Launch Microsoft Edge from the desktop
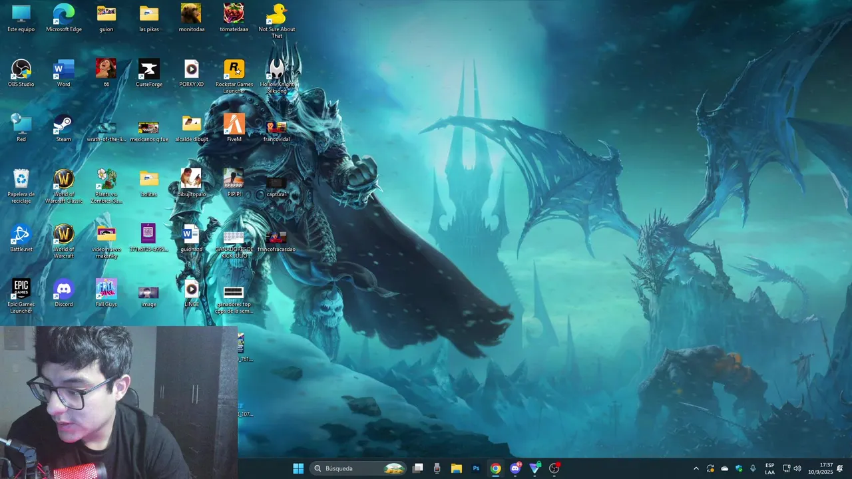 [64, 18]
